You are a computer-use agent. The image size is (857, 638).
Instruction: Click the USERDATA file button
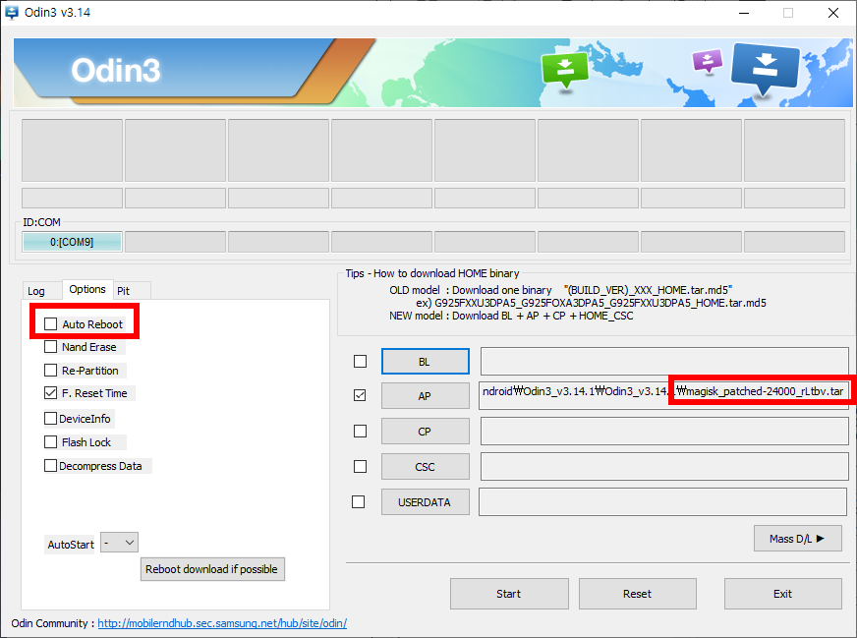click(426, 502)
